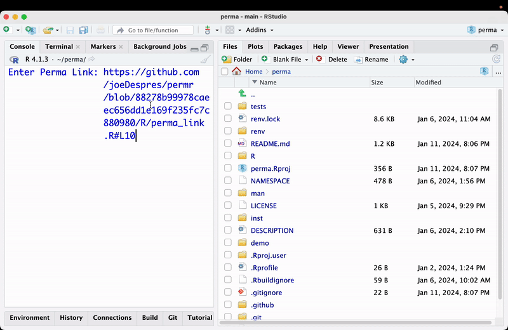Click the R logo in the console header

pyautogui.click(x=14, y=60)
